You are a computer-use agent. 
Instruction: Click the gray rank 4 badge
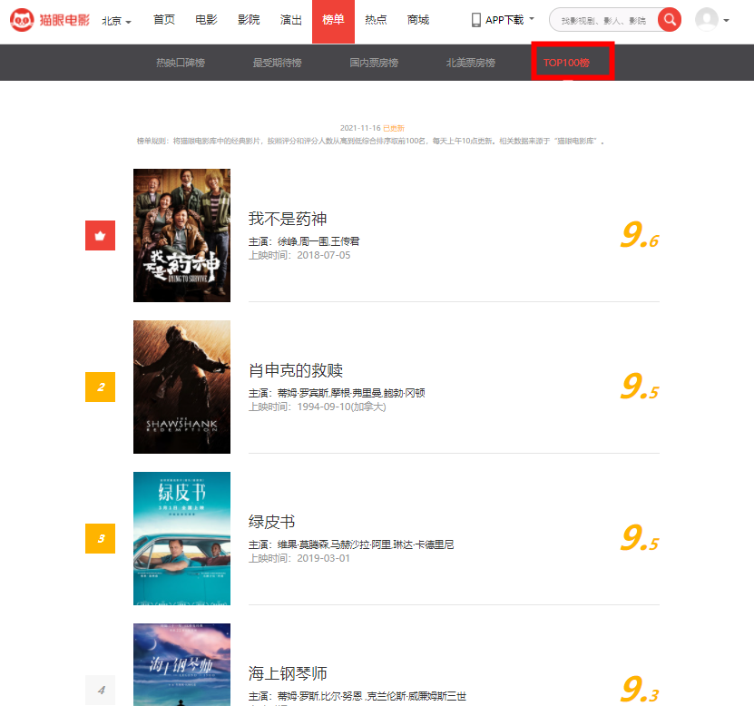click(100, 691)
